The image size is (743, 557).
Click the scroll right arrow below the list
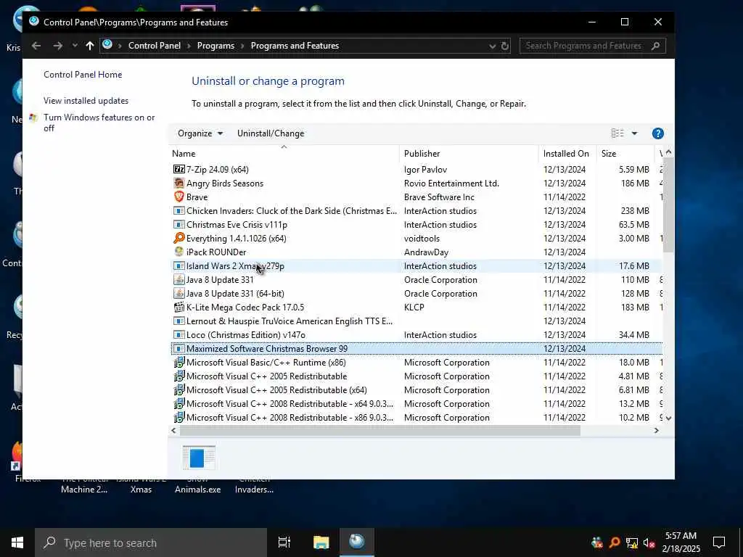656,430
